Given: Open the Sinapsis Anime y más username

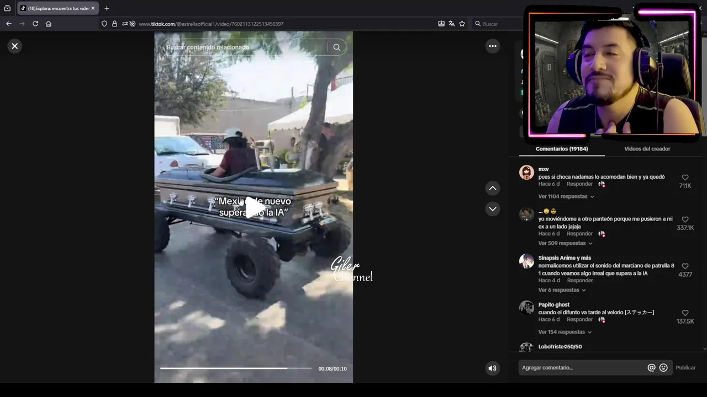Looking at the screenshot, I should coord(564,258).
